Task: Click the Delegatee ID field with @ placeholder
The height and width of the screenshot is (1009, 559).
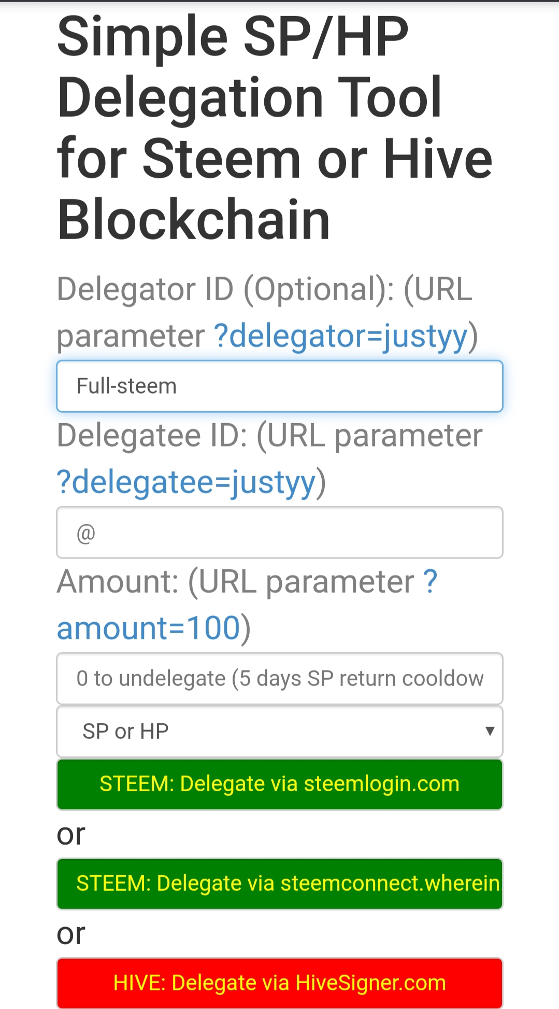Action: (279, 532)
